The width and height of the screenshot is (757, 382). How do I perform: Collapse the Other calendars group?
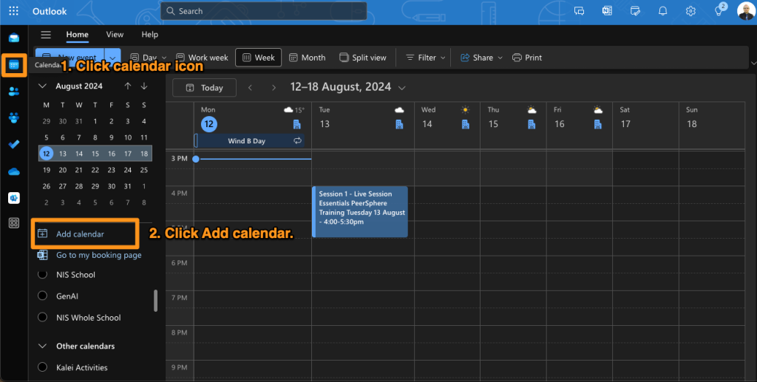click(x=42, y=346)
